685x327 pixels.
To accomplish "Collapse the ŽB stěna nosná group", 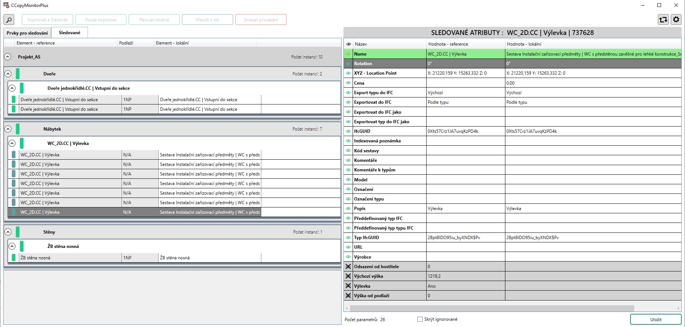I will [12, 246].
